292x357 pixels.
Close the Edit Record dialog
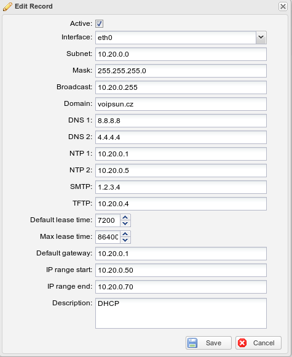click(x=283, y=6)
